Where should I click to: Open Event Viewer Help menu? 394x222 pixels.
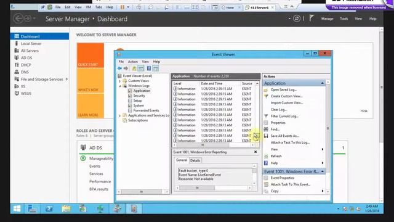[156, 62]
